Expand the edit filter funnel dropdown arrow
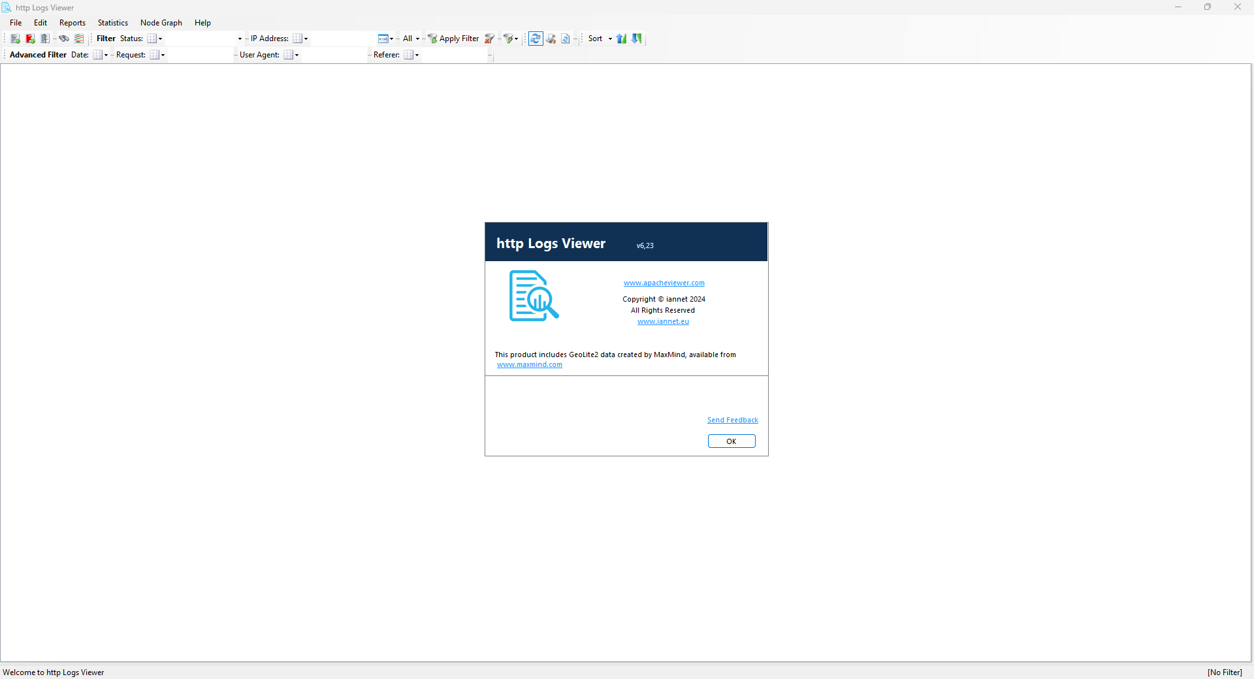This screenshot has width=1254, height=679. click(517, 39)
